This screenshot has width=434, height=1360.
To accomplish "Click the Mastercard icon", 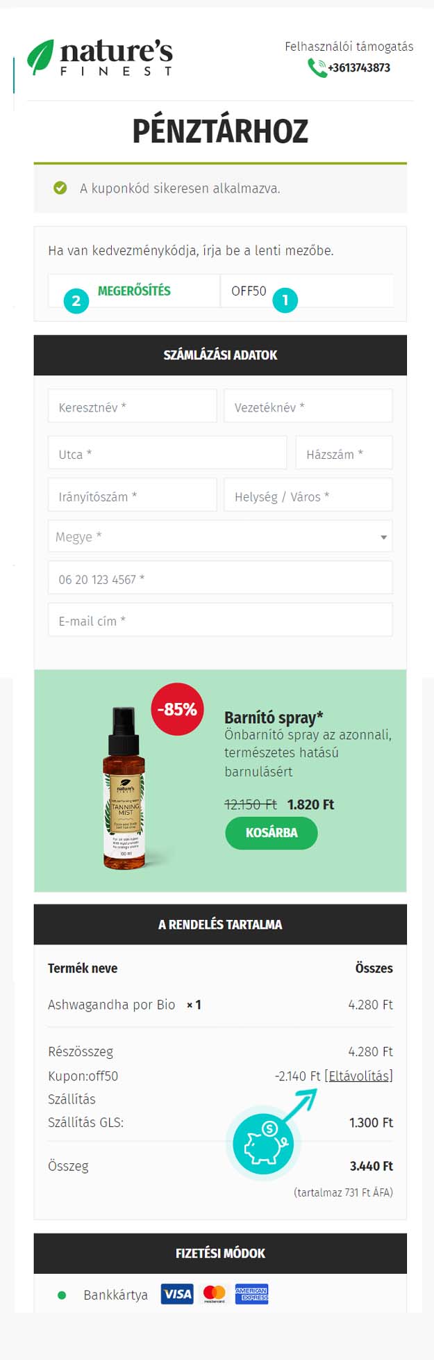I will (x=214, y=1294).
